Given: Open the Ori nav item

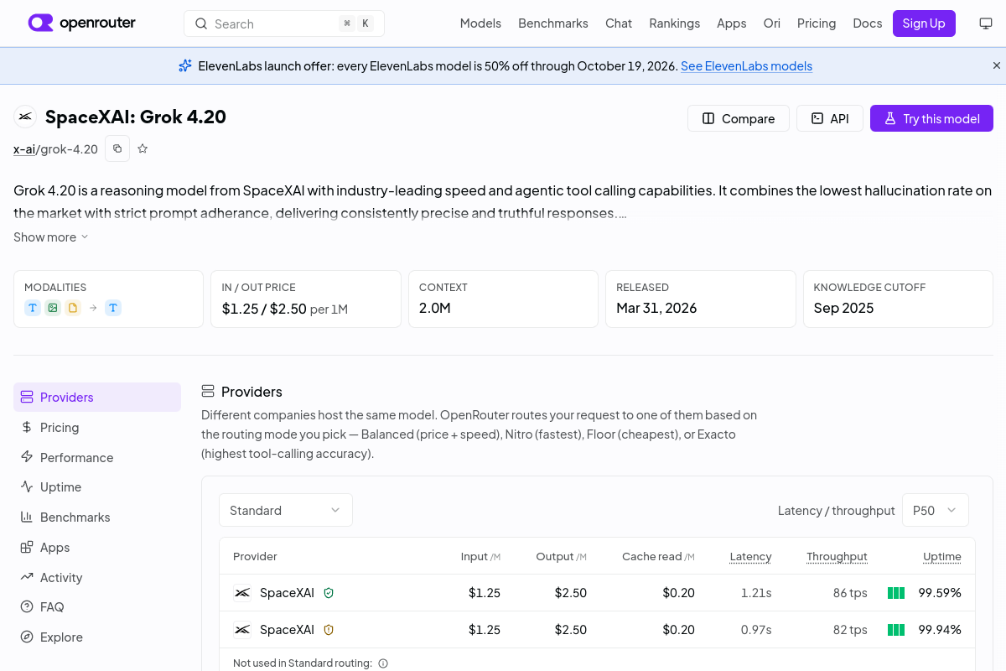Looking at the screenshot, I should [x=772, y=23].
